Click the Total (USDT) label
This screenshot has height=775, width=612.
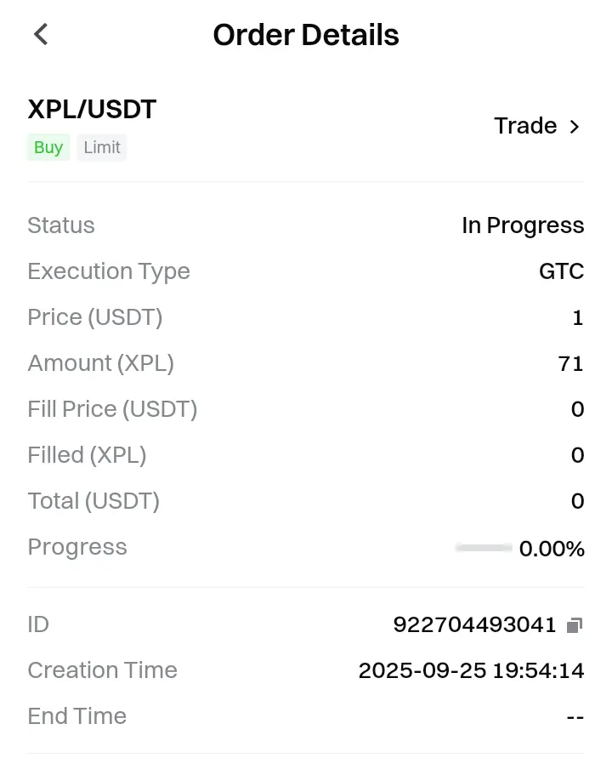(x=93, y=501)
